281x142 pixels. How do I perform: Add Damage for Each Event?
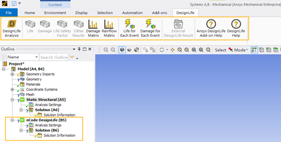click(x=150, y=28)
